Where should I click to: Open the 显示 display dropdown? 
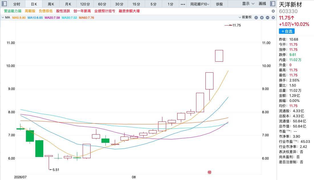[248, 4]
